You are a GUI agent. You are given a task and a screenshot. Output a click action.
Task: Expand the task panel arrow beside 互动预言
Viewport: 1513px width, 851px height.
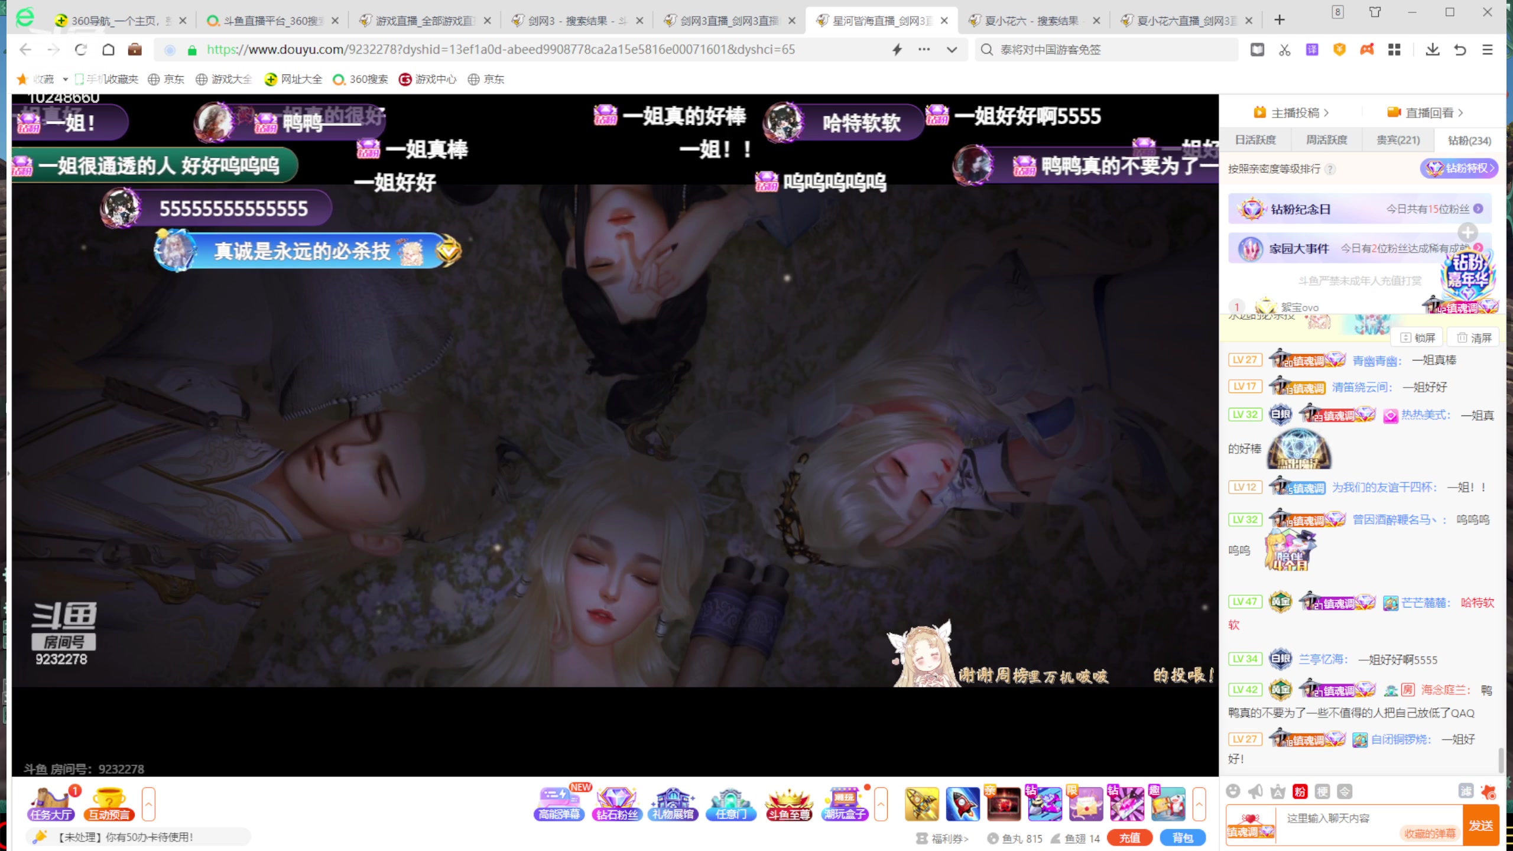pyautogui.click(x=148, y=804)
